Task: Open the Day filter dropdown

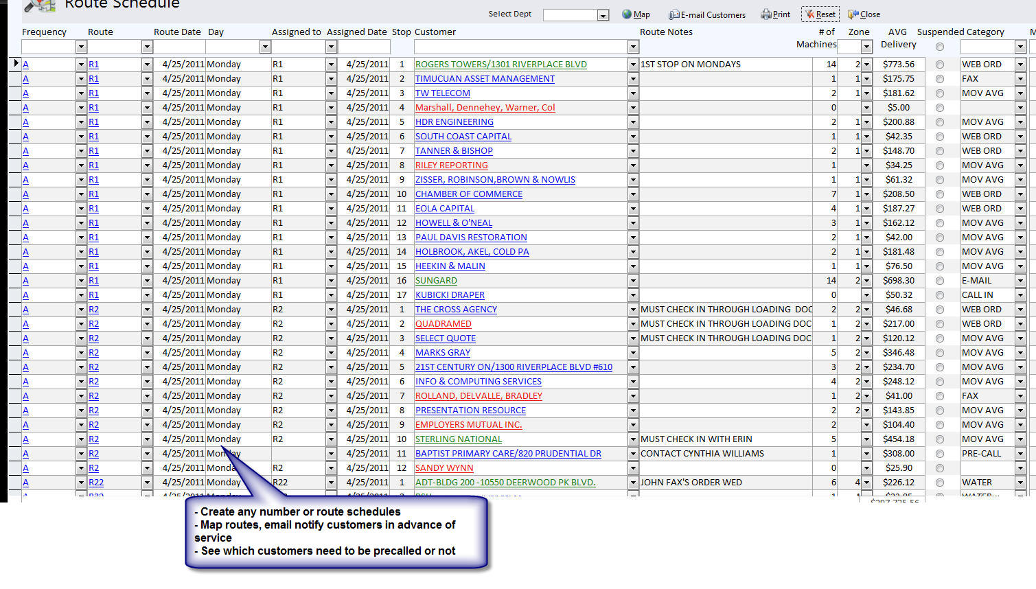Action: click(x=265, y=47)
